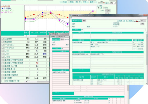Image resolution: width=148 pixels, height=104 pixels.
Task: Click the 次頁 next page link
Action: (86, 2)
